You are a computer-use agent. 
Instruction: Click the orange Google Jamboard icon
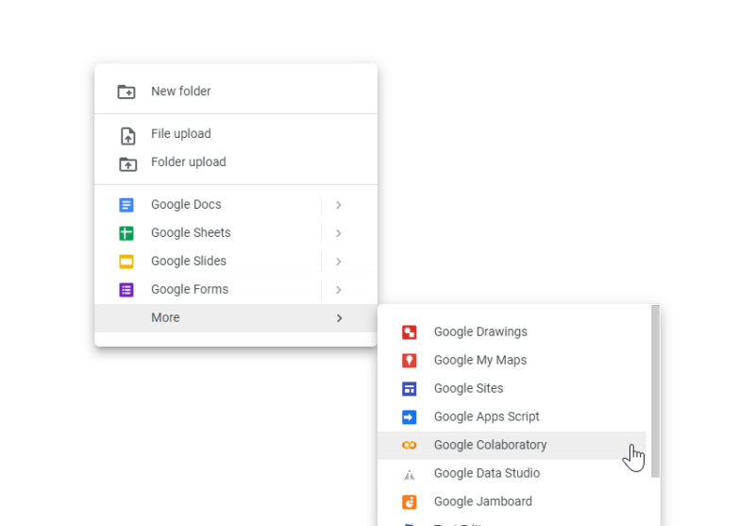409,502
